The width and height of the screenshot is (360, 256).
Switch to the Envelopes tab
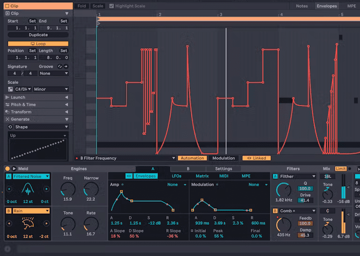[326, 6]
